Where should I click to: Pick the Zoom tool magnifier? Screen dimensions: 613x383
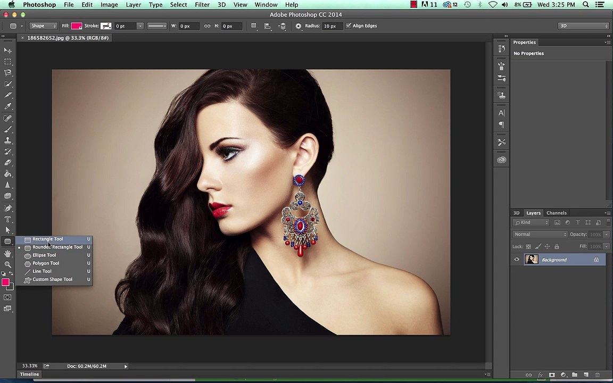(x=8, y=264)
